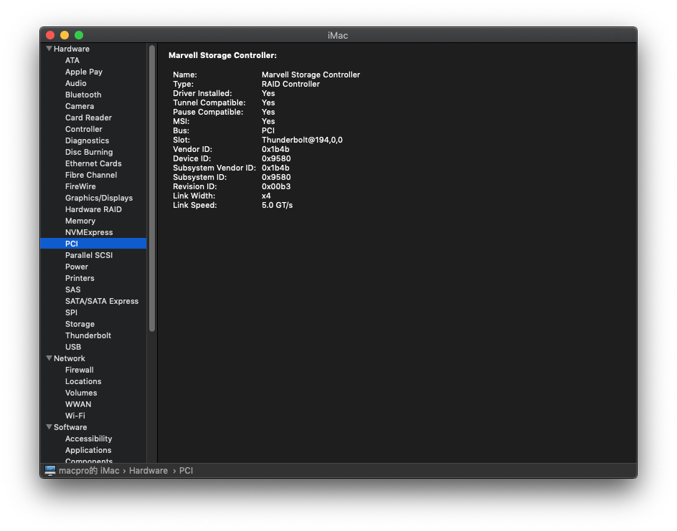
Task: Click the Network section label
Action: [x=70, y=358]
